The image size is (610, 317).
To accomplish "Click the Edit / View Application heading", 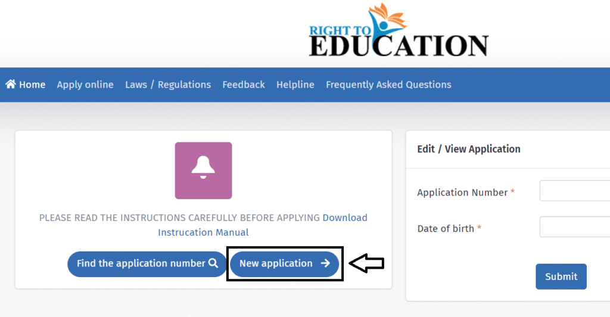I will pos(469,149).
